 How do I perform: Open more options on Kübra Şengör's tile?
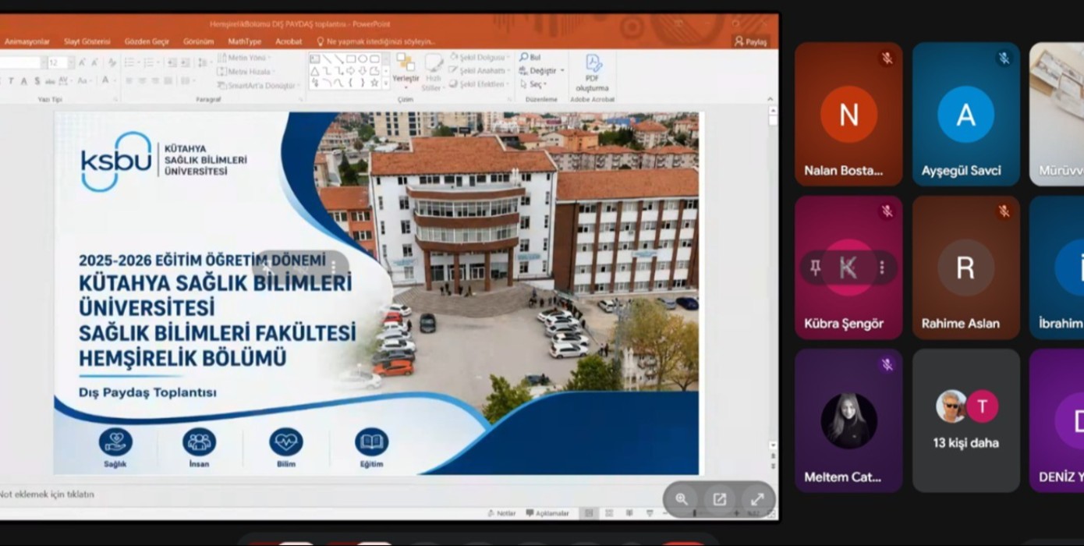[882, 268]
